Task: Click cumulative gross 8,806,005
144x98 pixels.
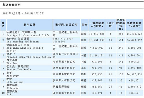Action: click(x=135, y=48)
